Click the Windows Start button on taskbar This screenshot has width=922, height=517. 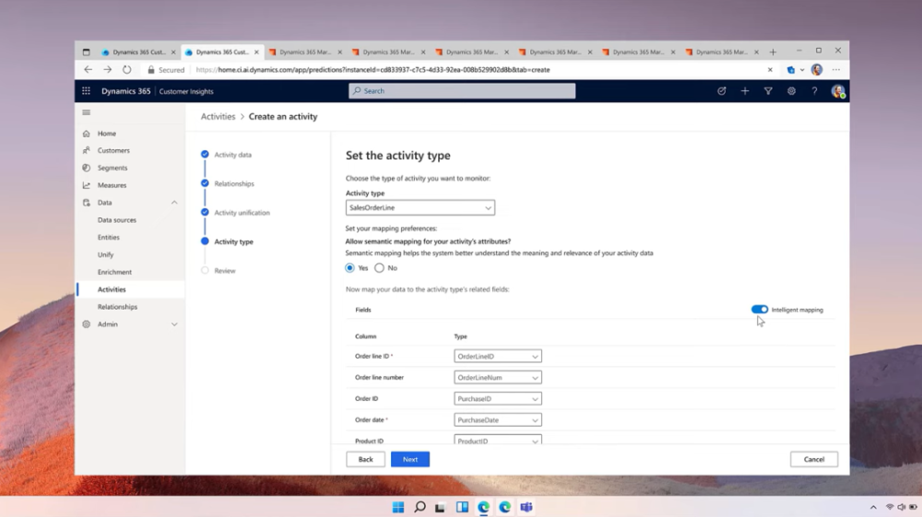(x=398, y=507)
